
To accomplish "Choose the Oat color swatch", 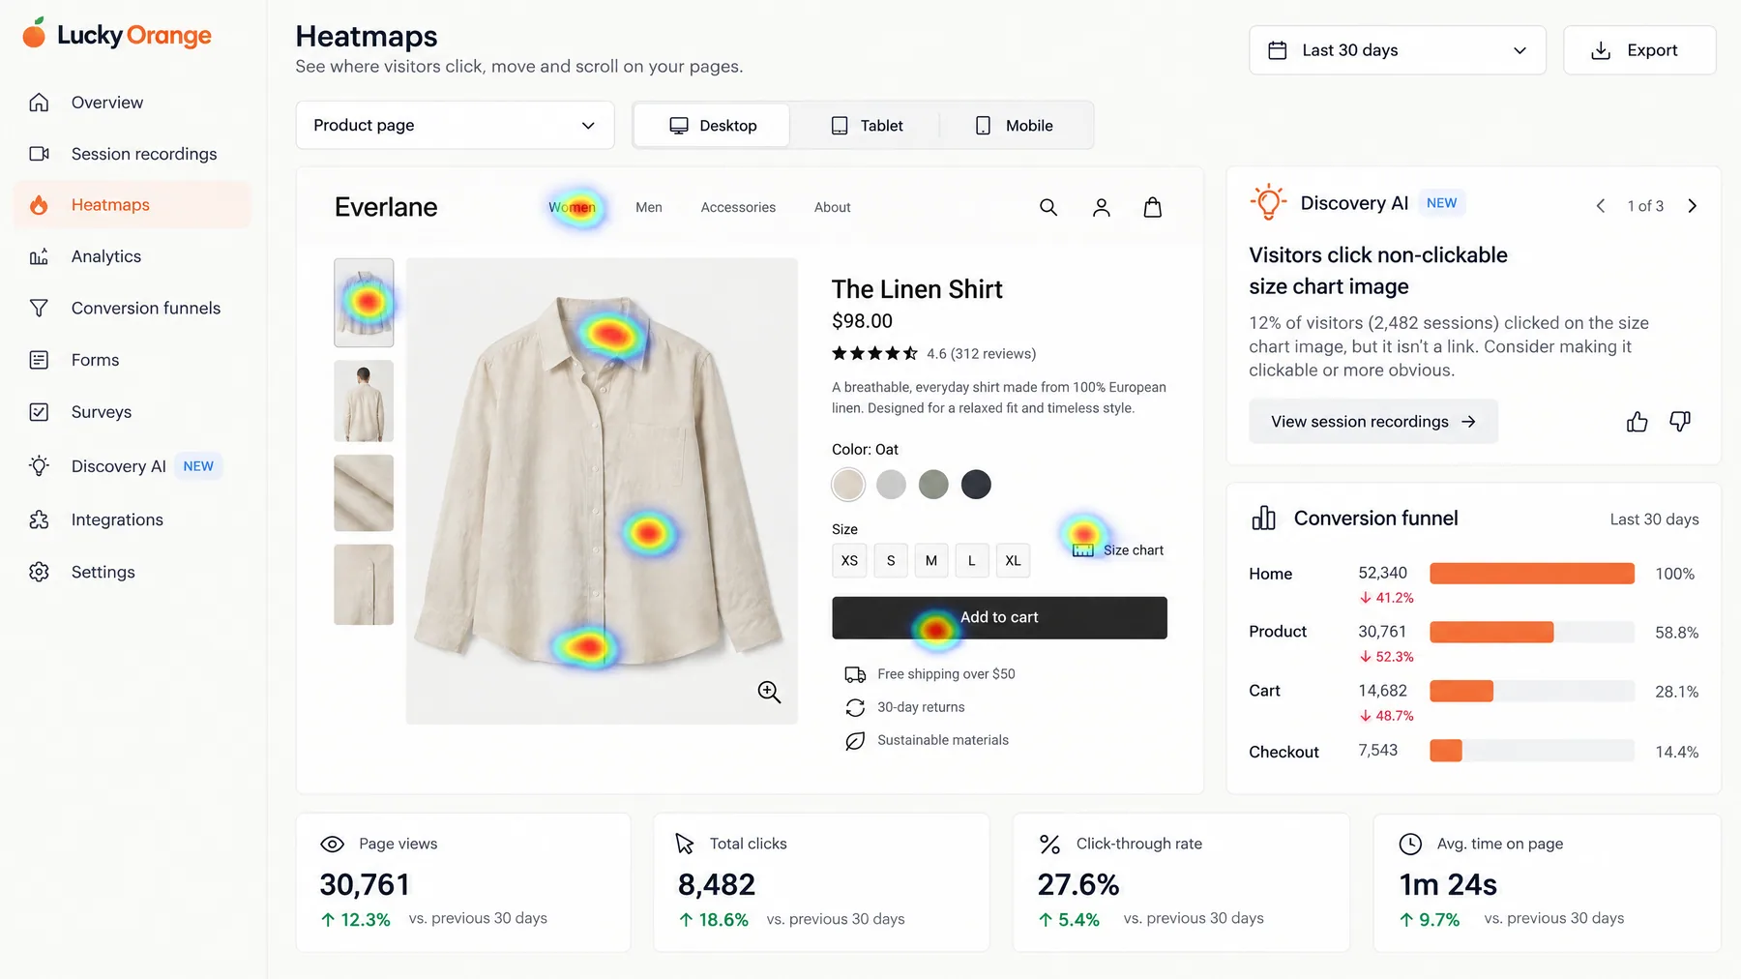I will coord(848,485).
